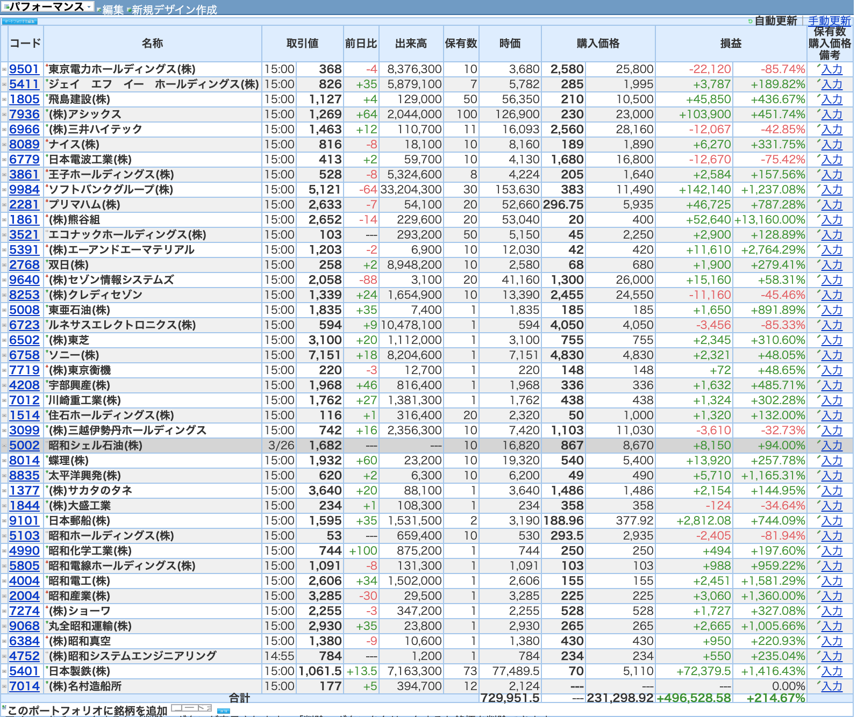Open stock code link 5002
The image size is (857, 717).
[x=24, y=446]
